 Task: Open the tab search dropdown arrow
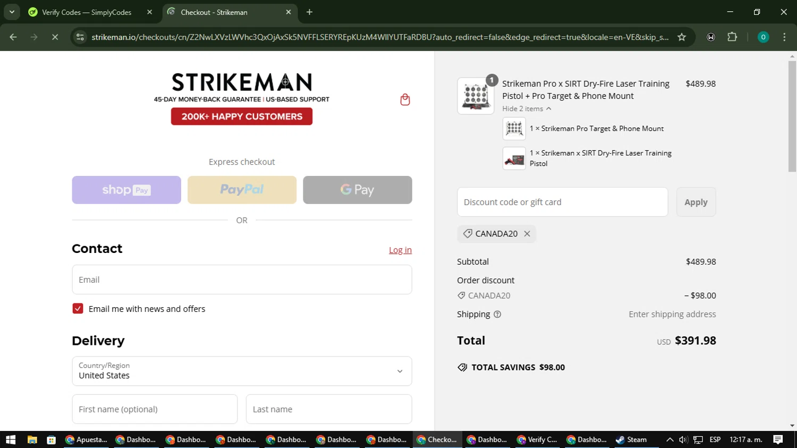pos(12,12)
